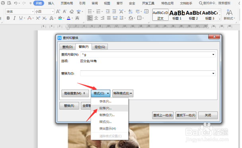The image size is (242, 148).
Task: Apply distributed alignment
Action: pyautogui.click(x=115, y=18)
